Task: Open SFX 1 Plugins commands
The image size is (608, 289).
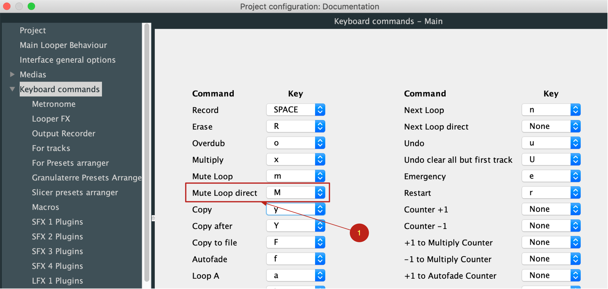Action: (x=57, y=222)
